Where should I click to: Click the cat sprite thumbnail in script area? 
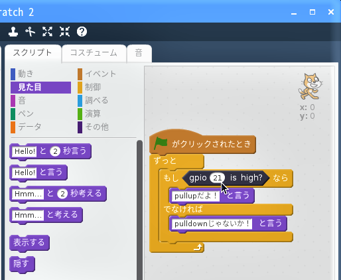click(x=310, y=86)
